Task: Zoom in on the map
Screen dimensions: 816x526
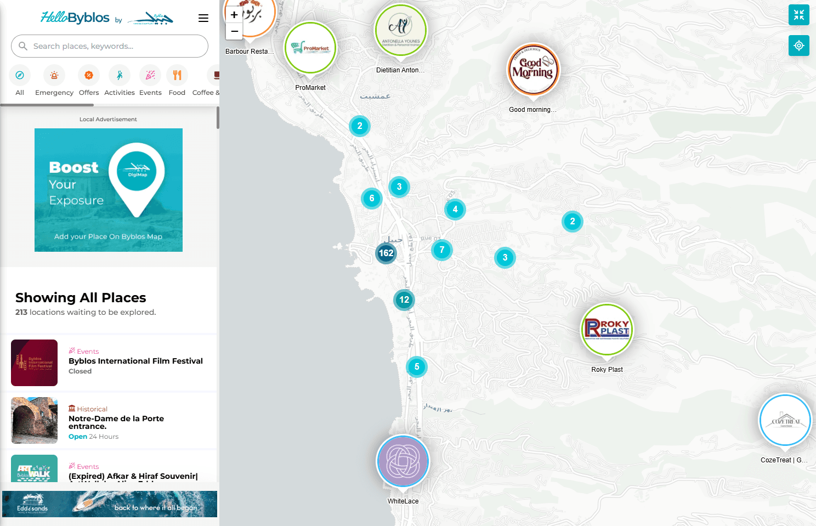Action: [234, 15]
